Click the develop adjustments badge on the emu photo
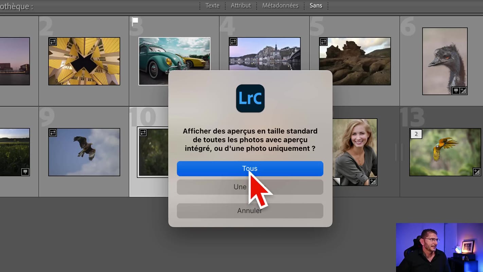This screenshot has width=483, height=272. click(463, 90)
